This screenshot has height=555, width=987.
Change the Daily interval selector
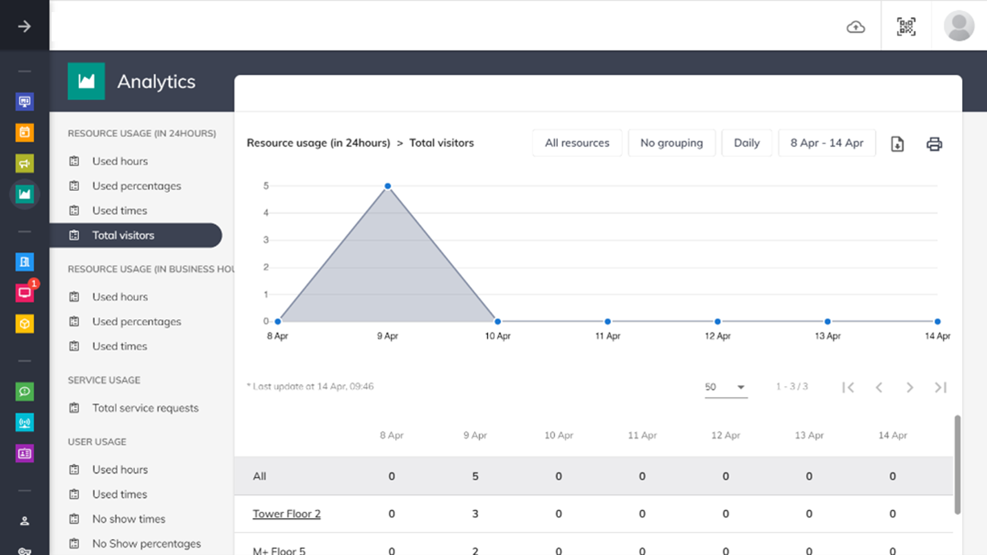[746, 143]
